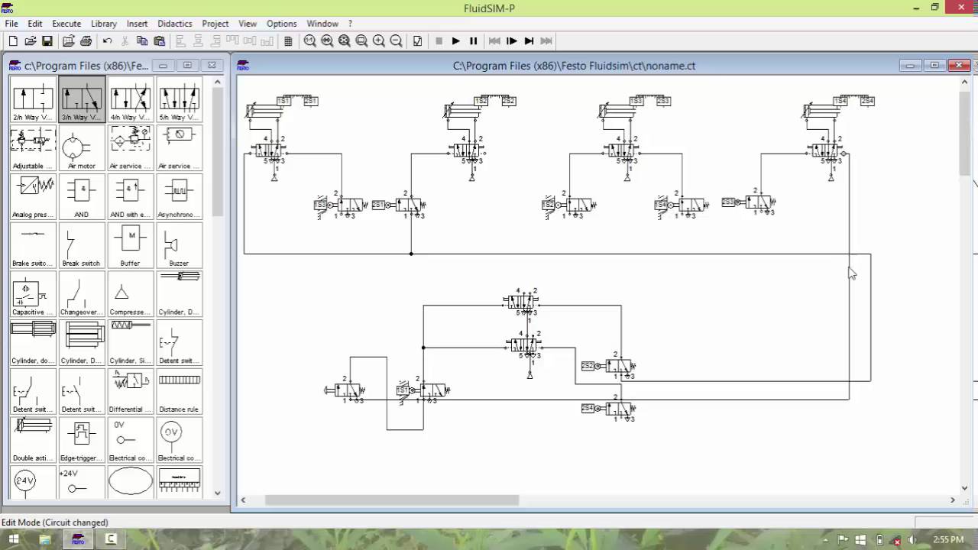Click the circuit canvas scroll-down arrow
The height and width of the screenshot is (550, 978).
[x=964, y=488]
